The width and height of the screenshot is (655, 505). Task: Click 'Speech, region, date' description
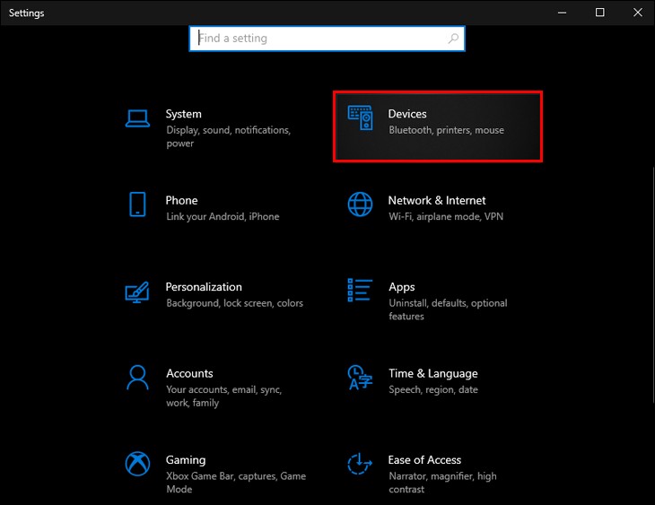click(433, 390)
